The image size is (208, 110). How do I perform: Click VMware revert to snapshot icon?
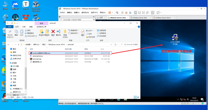pos(126,13)
